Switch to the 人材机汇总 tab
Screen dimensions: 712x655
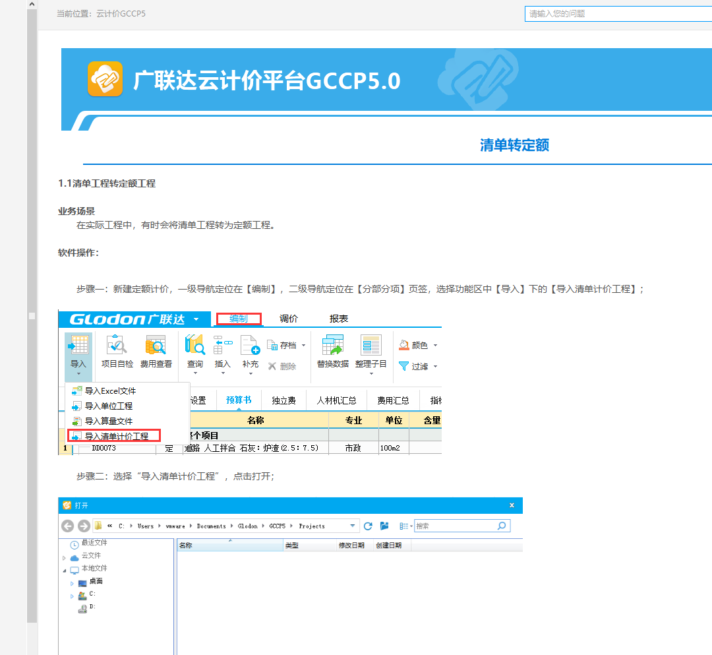tap(336, 400)
